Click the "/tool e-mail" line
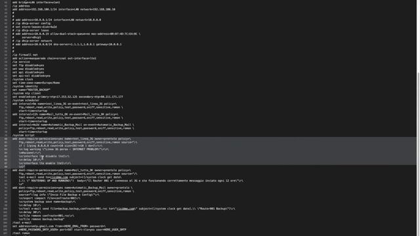This screenshot has width=420, height=236. (x=22, y=223)
